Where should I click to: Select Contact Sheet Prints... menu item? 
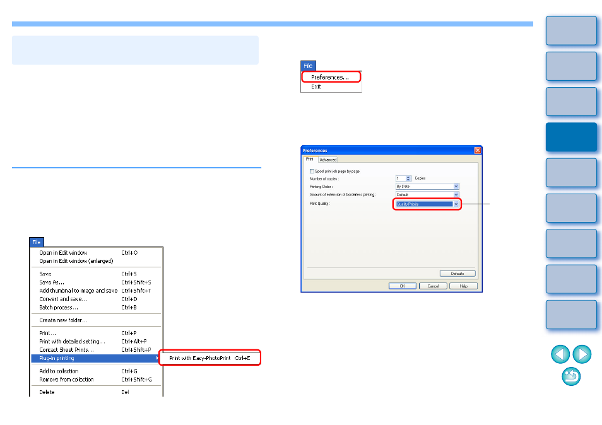(x=97, y=350)
